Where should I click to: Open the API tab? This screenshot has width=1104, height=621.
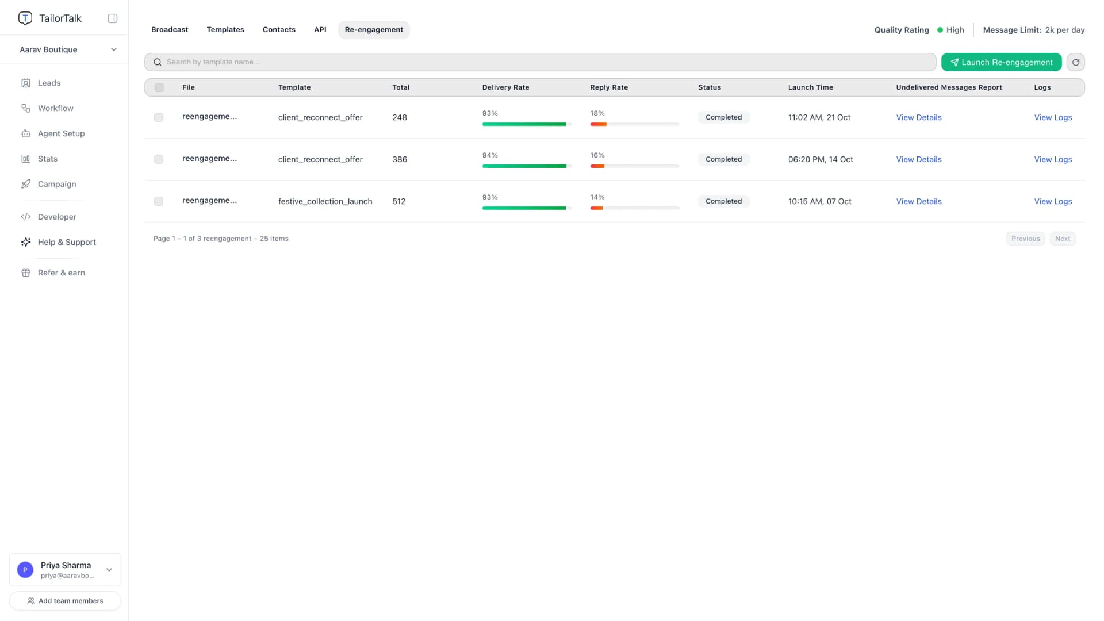(320, 30)
